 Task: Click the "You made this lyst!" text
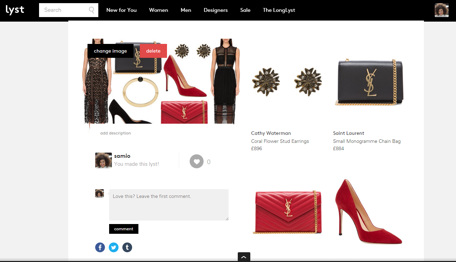click(136, 164)
